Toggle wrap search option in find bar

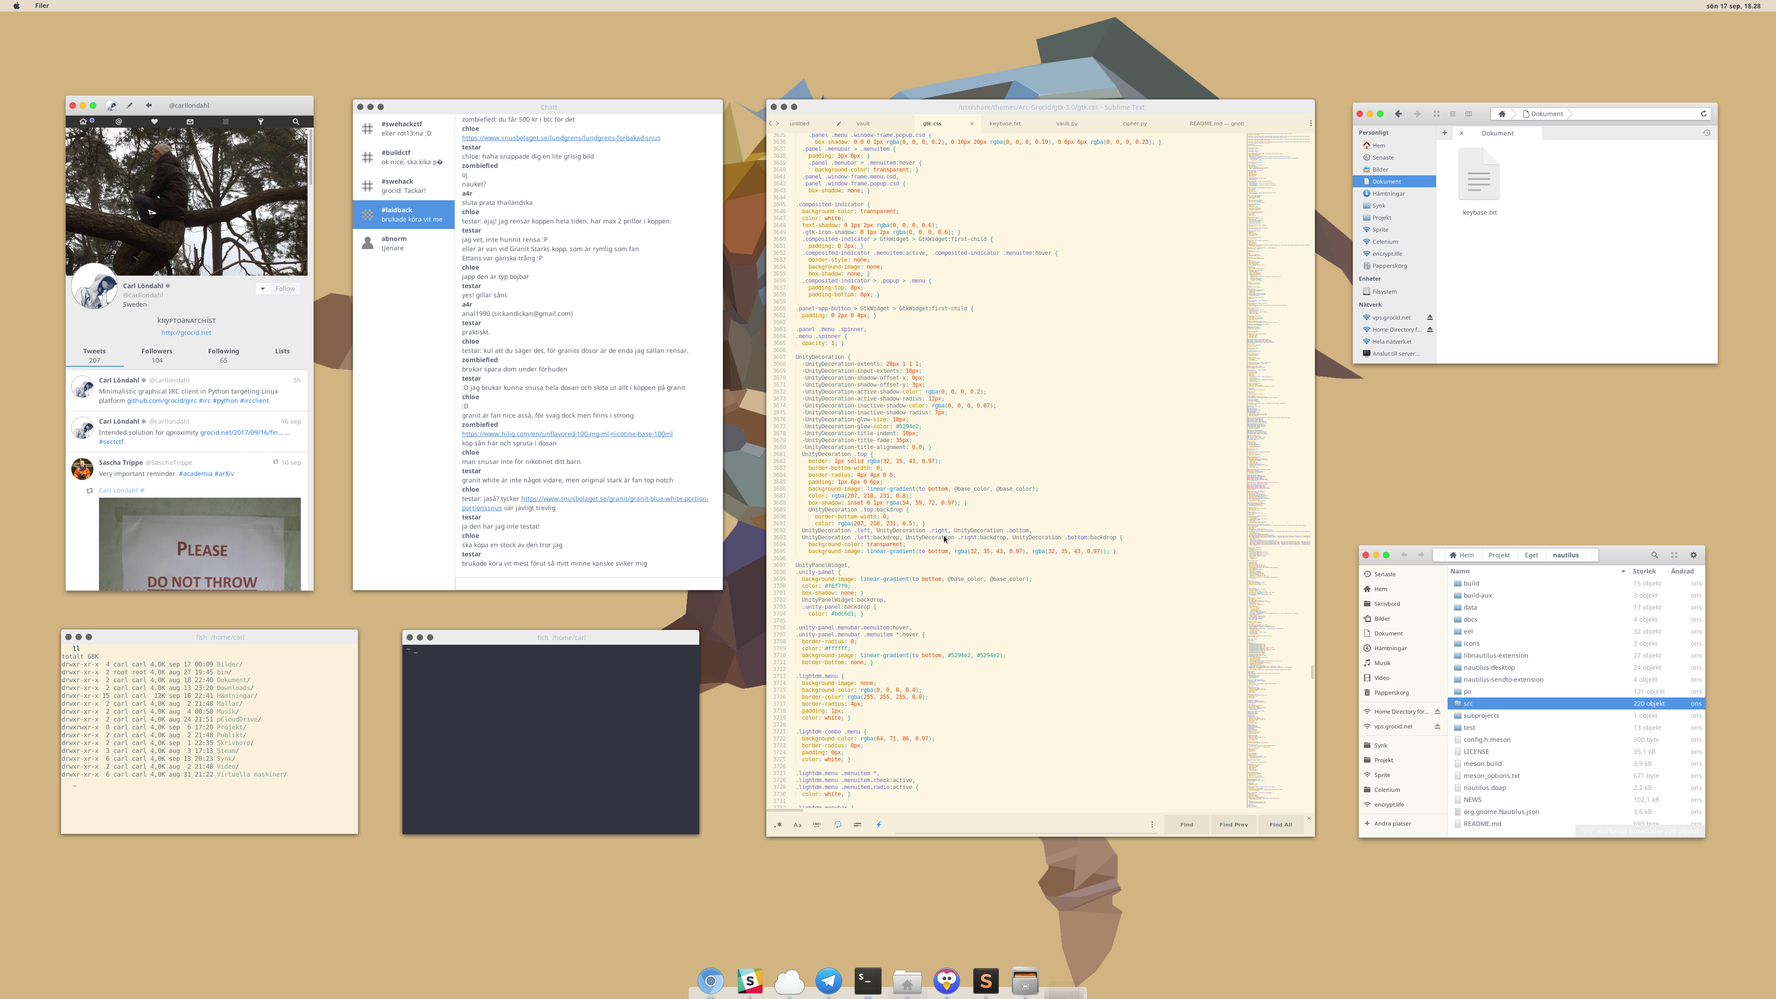[838, 825]
